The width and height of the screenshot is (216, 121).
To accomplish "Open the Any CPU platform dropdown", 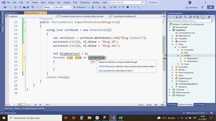I will (63, 7).
